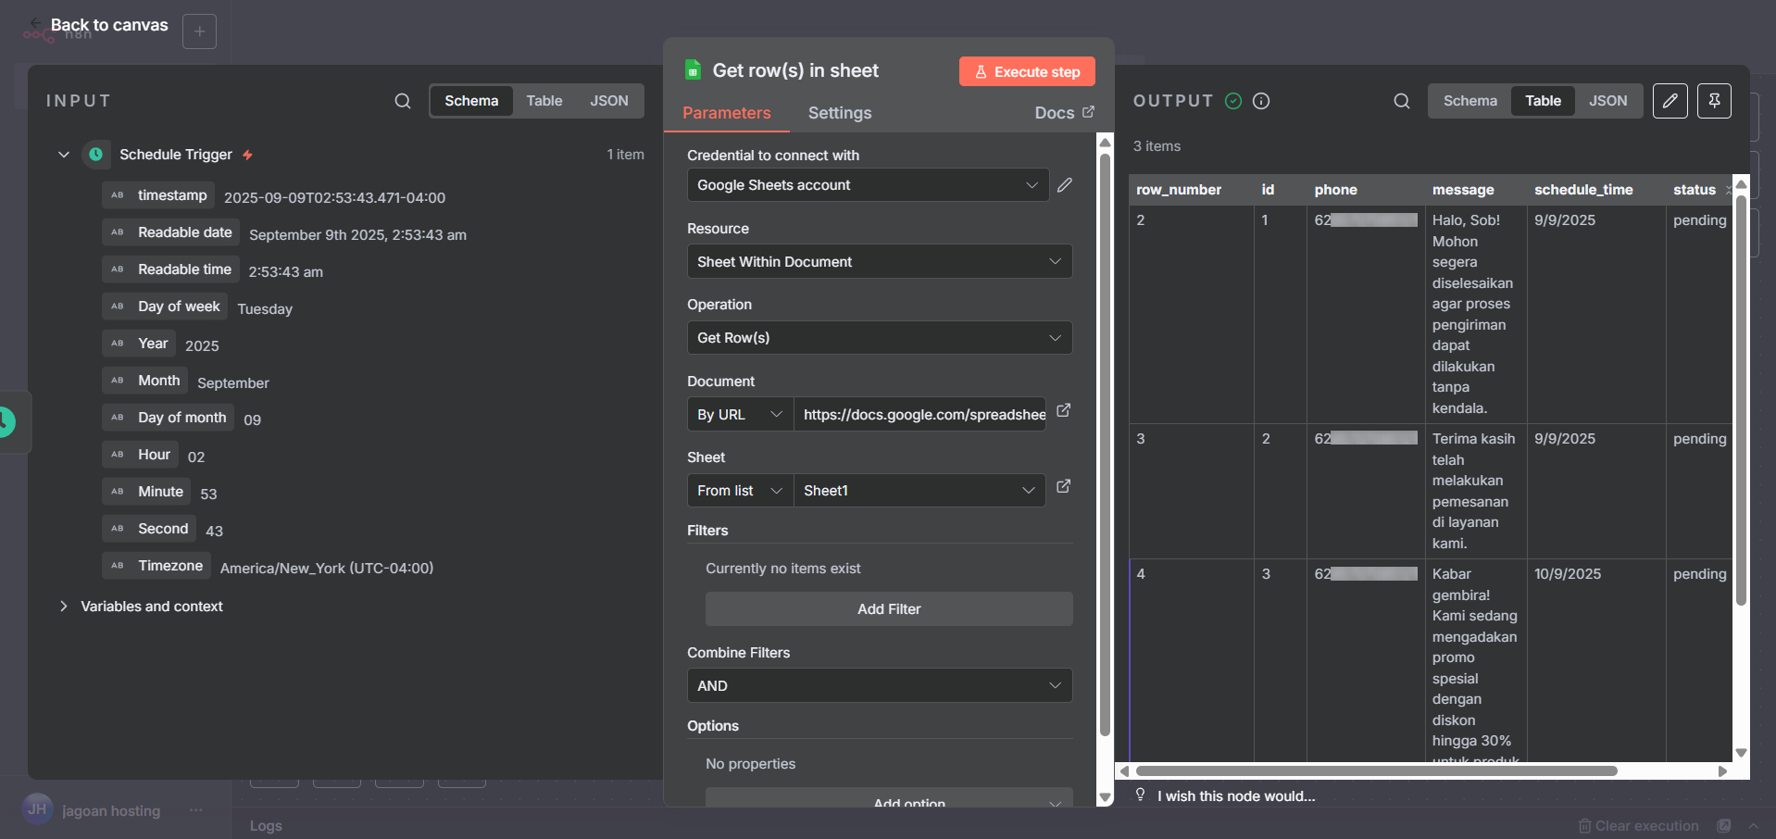Switch to the Parameters tab
1776x839 pixels.
(x=726, y=113)
